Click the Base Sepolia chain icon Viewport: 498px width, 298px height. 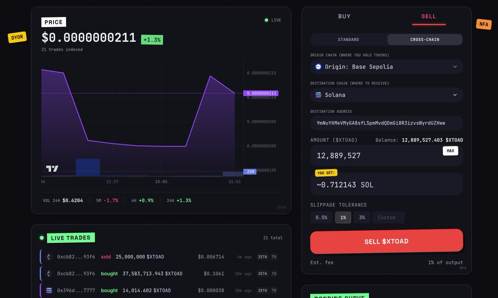(x=318, y=67)
